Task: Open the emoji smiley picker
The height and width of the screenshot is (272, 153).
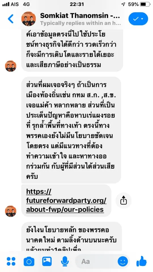Action: tap(123, 261)
